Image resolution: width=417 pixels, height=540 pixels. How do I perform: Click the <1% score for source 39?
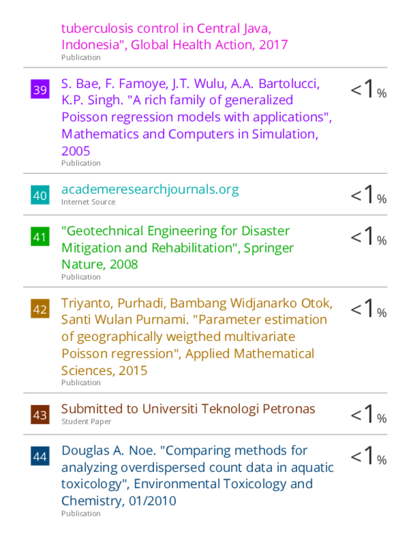[x=368, y=89]
